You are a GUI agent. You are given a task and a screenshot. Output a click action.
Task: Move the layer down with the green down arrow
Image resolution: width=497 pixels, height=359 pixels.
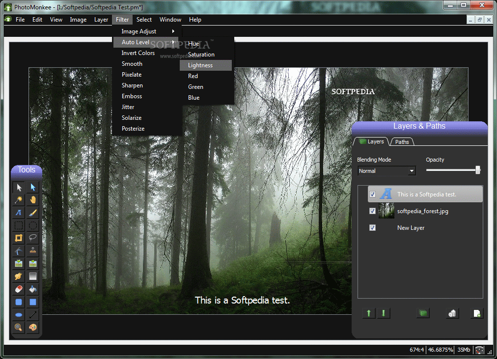pyautogui.click(x=384, y=313)
